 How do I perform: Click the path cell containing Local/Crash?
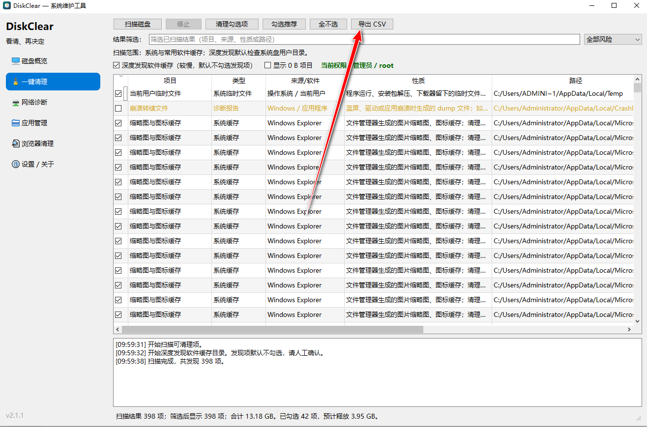coord(563,108)
